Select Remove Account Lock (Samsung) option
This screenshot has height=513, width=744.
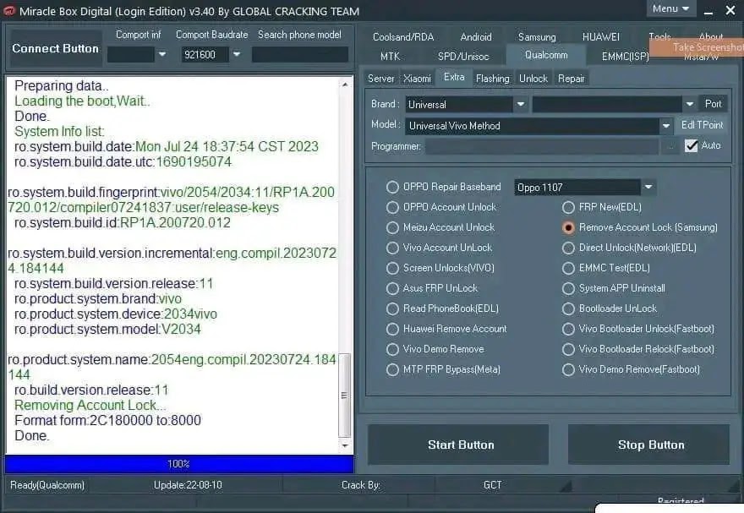click(x=568, y=228)
